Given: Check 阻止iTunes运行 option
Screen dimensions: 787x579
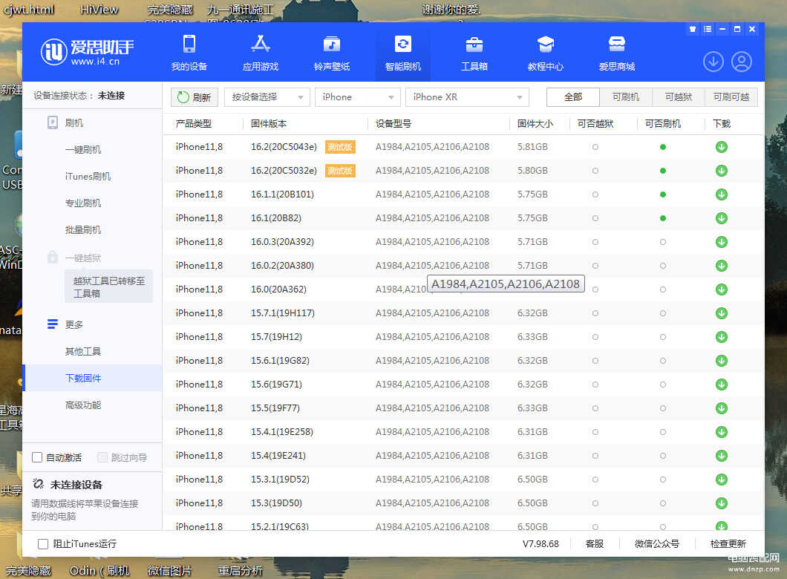Looking at the screenshot, I should [x=43, y=544].
